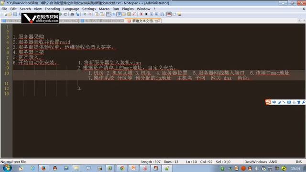Open the File menu
The width and height of the screenshot is (306, 172).
click(x=4, y=9)
